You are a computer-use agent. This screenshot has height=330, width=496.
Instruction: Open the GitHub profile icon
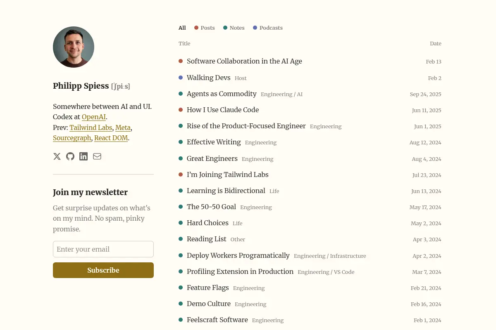click(70, 156)
